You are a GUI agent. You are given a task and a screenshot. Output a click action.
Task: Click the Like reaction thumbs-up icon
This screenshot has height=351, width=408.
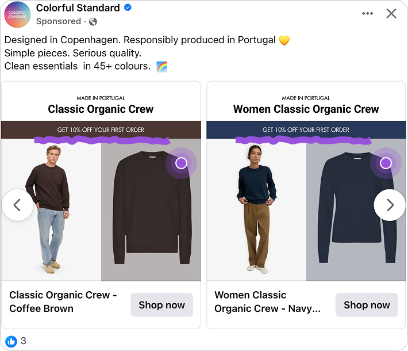11,341
